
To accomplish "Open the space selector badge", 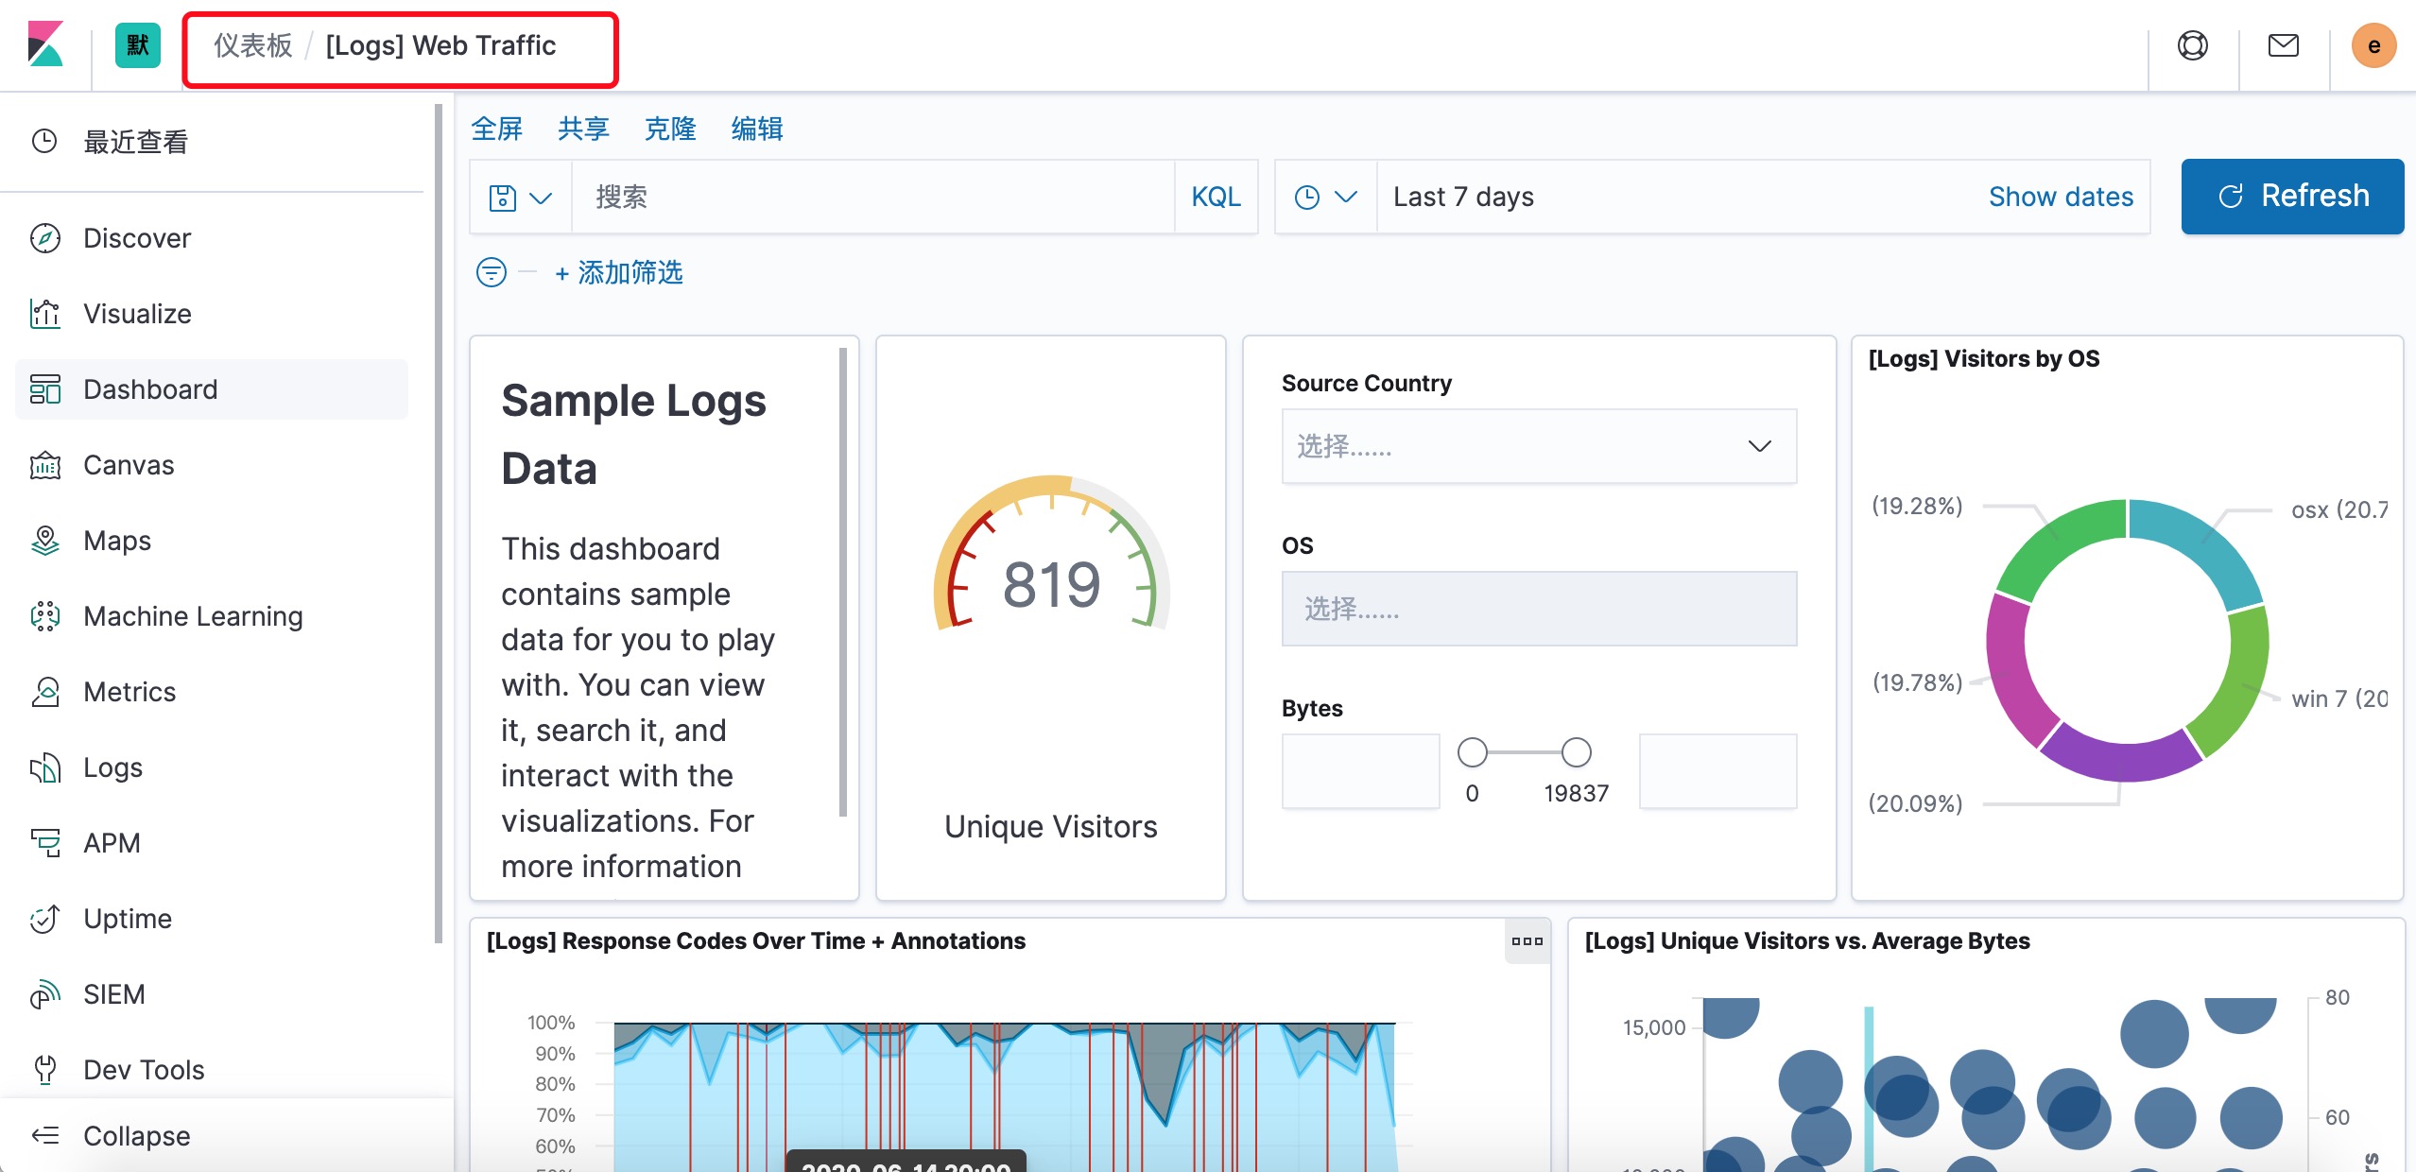I will [138, 45].
